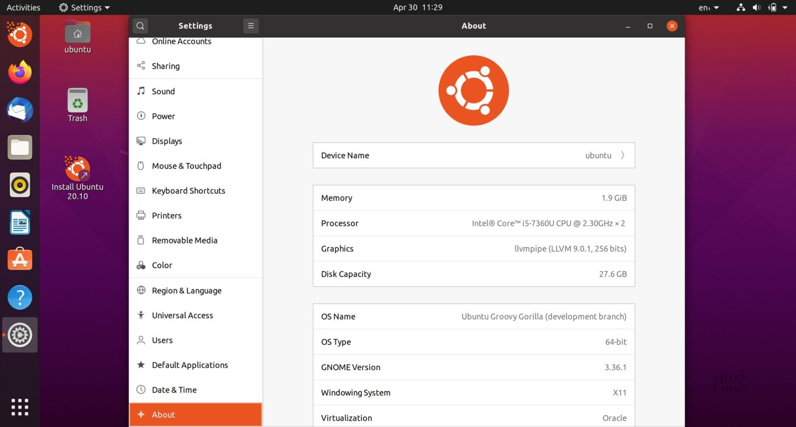Select the Keyboard Shortcuts keyboard icon

141,190
